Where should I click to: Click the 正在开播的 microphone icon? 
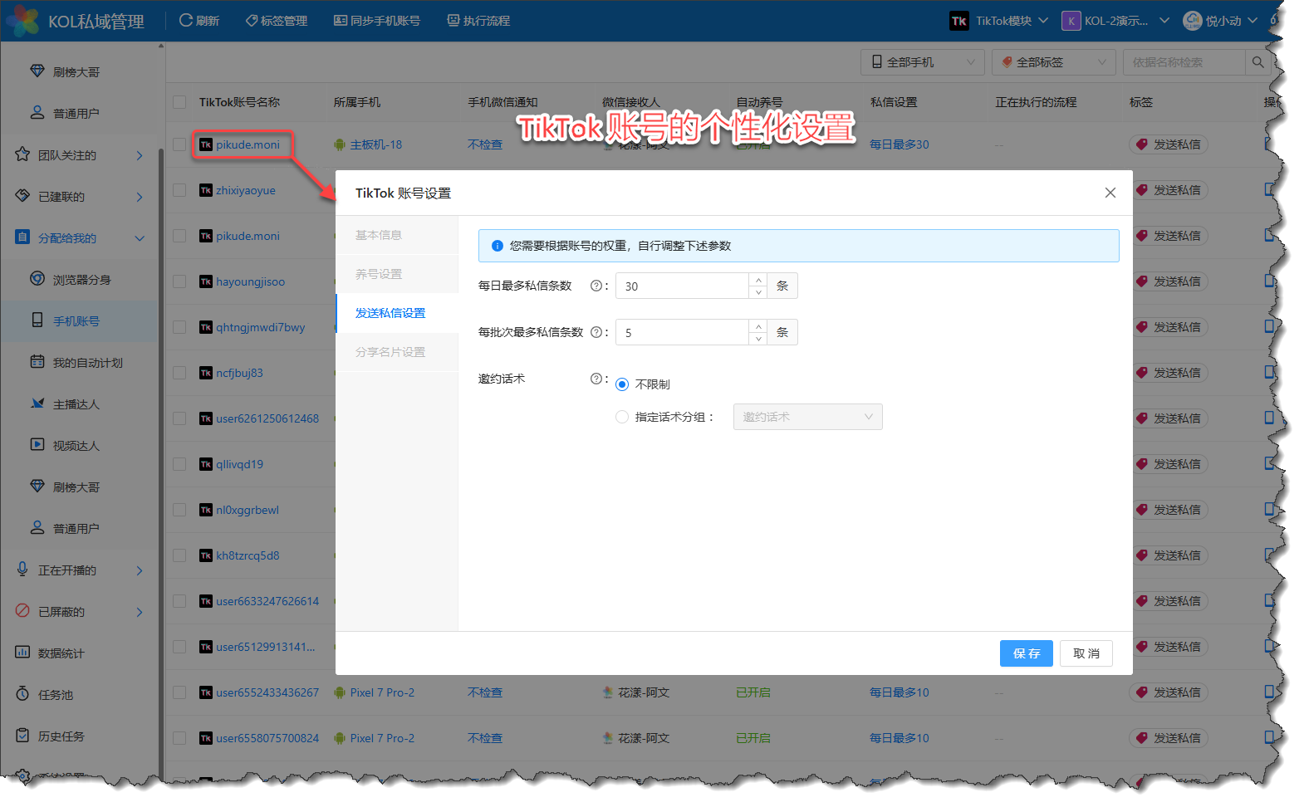(22, 569)
